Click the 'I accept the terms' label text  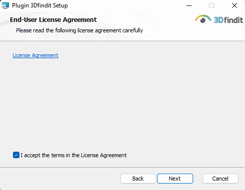[73, 155]
